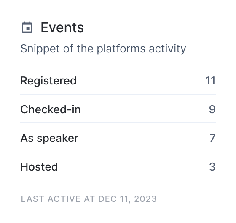The image size is (236, 223).
Task: Click the Snippet of the platforms activity subtitle
Action: point(103,49)
